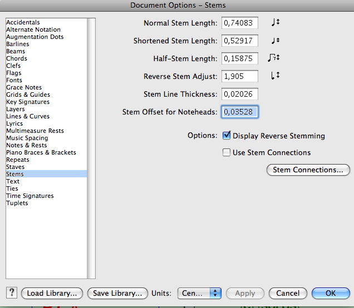
Task: Click the Stem Line Thickness input field
Action: pyautogui.click(x=239, y=94)
